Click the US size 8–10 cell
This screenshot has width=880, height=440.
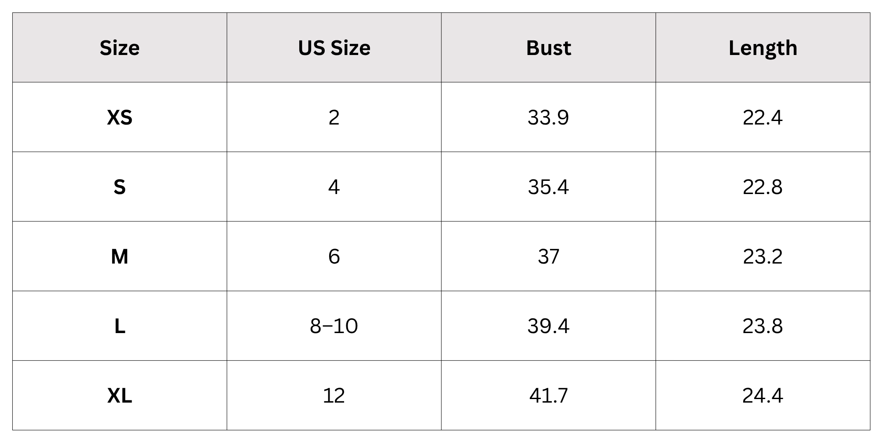coord(334,326)
